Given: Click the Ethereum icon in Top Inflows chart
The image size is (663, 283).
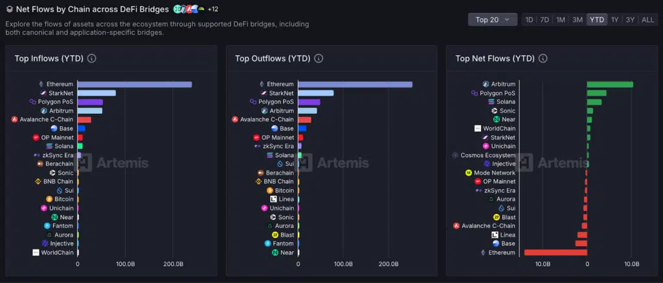Looking at the screenshot, I should click(x=41, y=85).
